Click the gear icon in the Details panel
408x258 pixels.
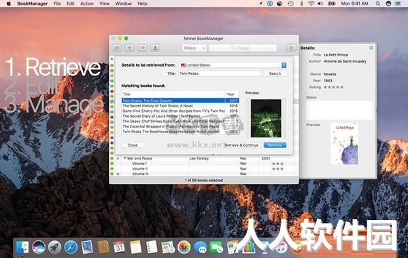[x=371, y=48]
